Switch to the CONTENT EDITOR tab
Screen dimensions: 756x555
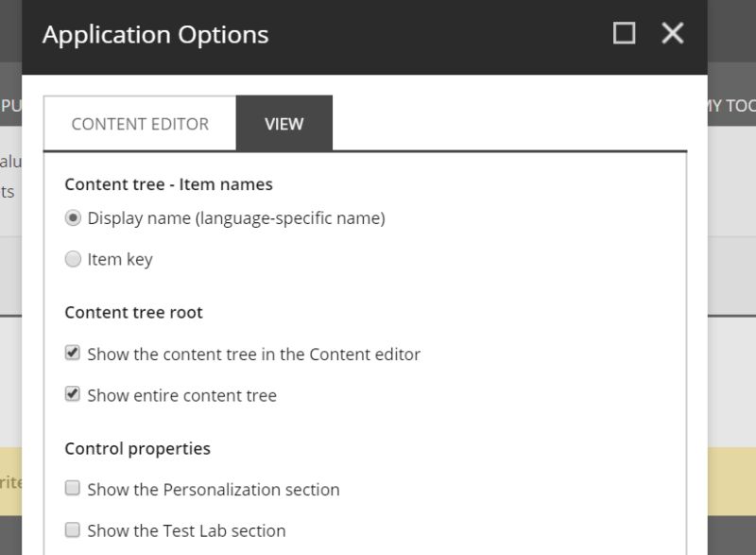pos(138,123)
